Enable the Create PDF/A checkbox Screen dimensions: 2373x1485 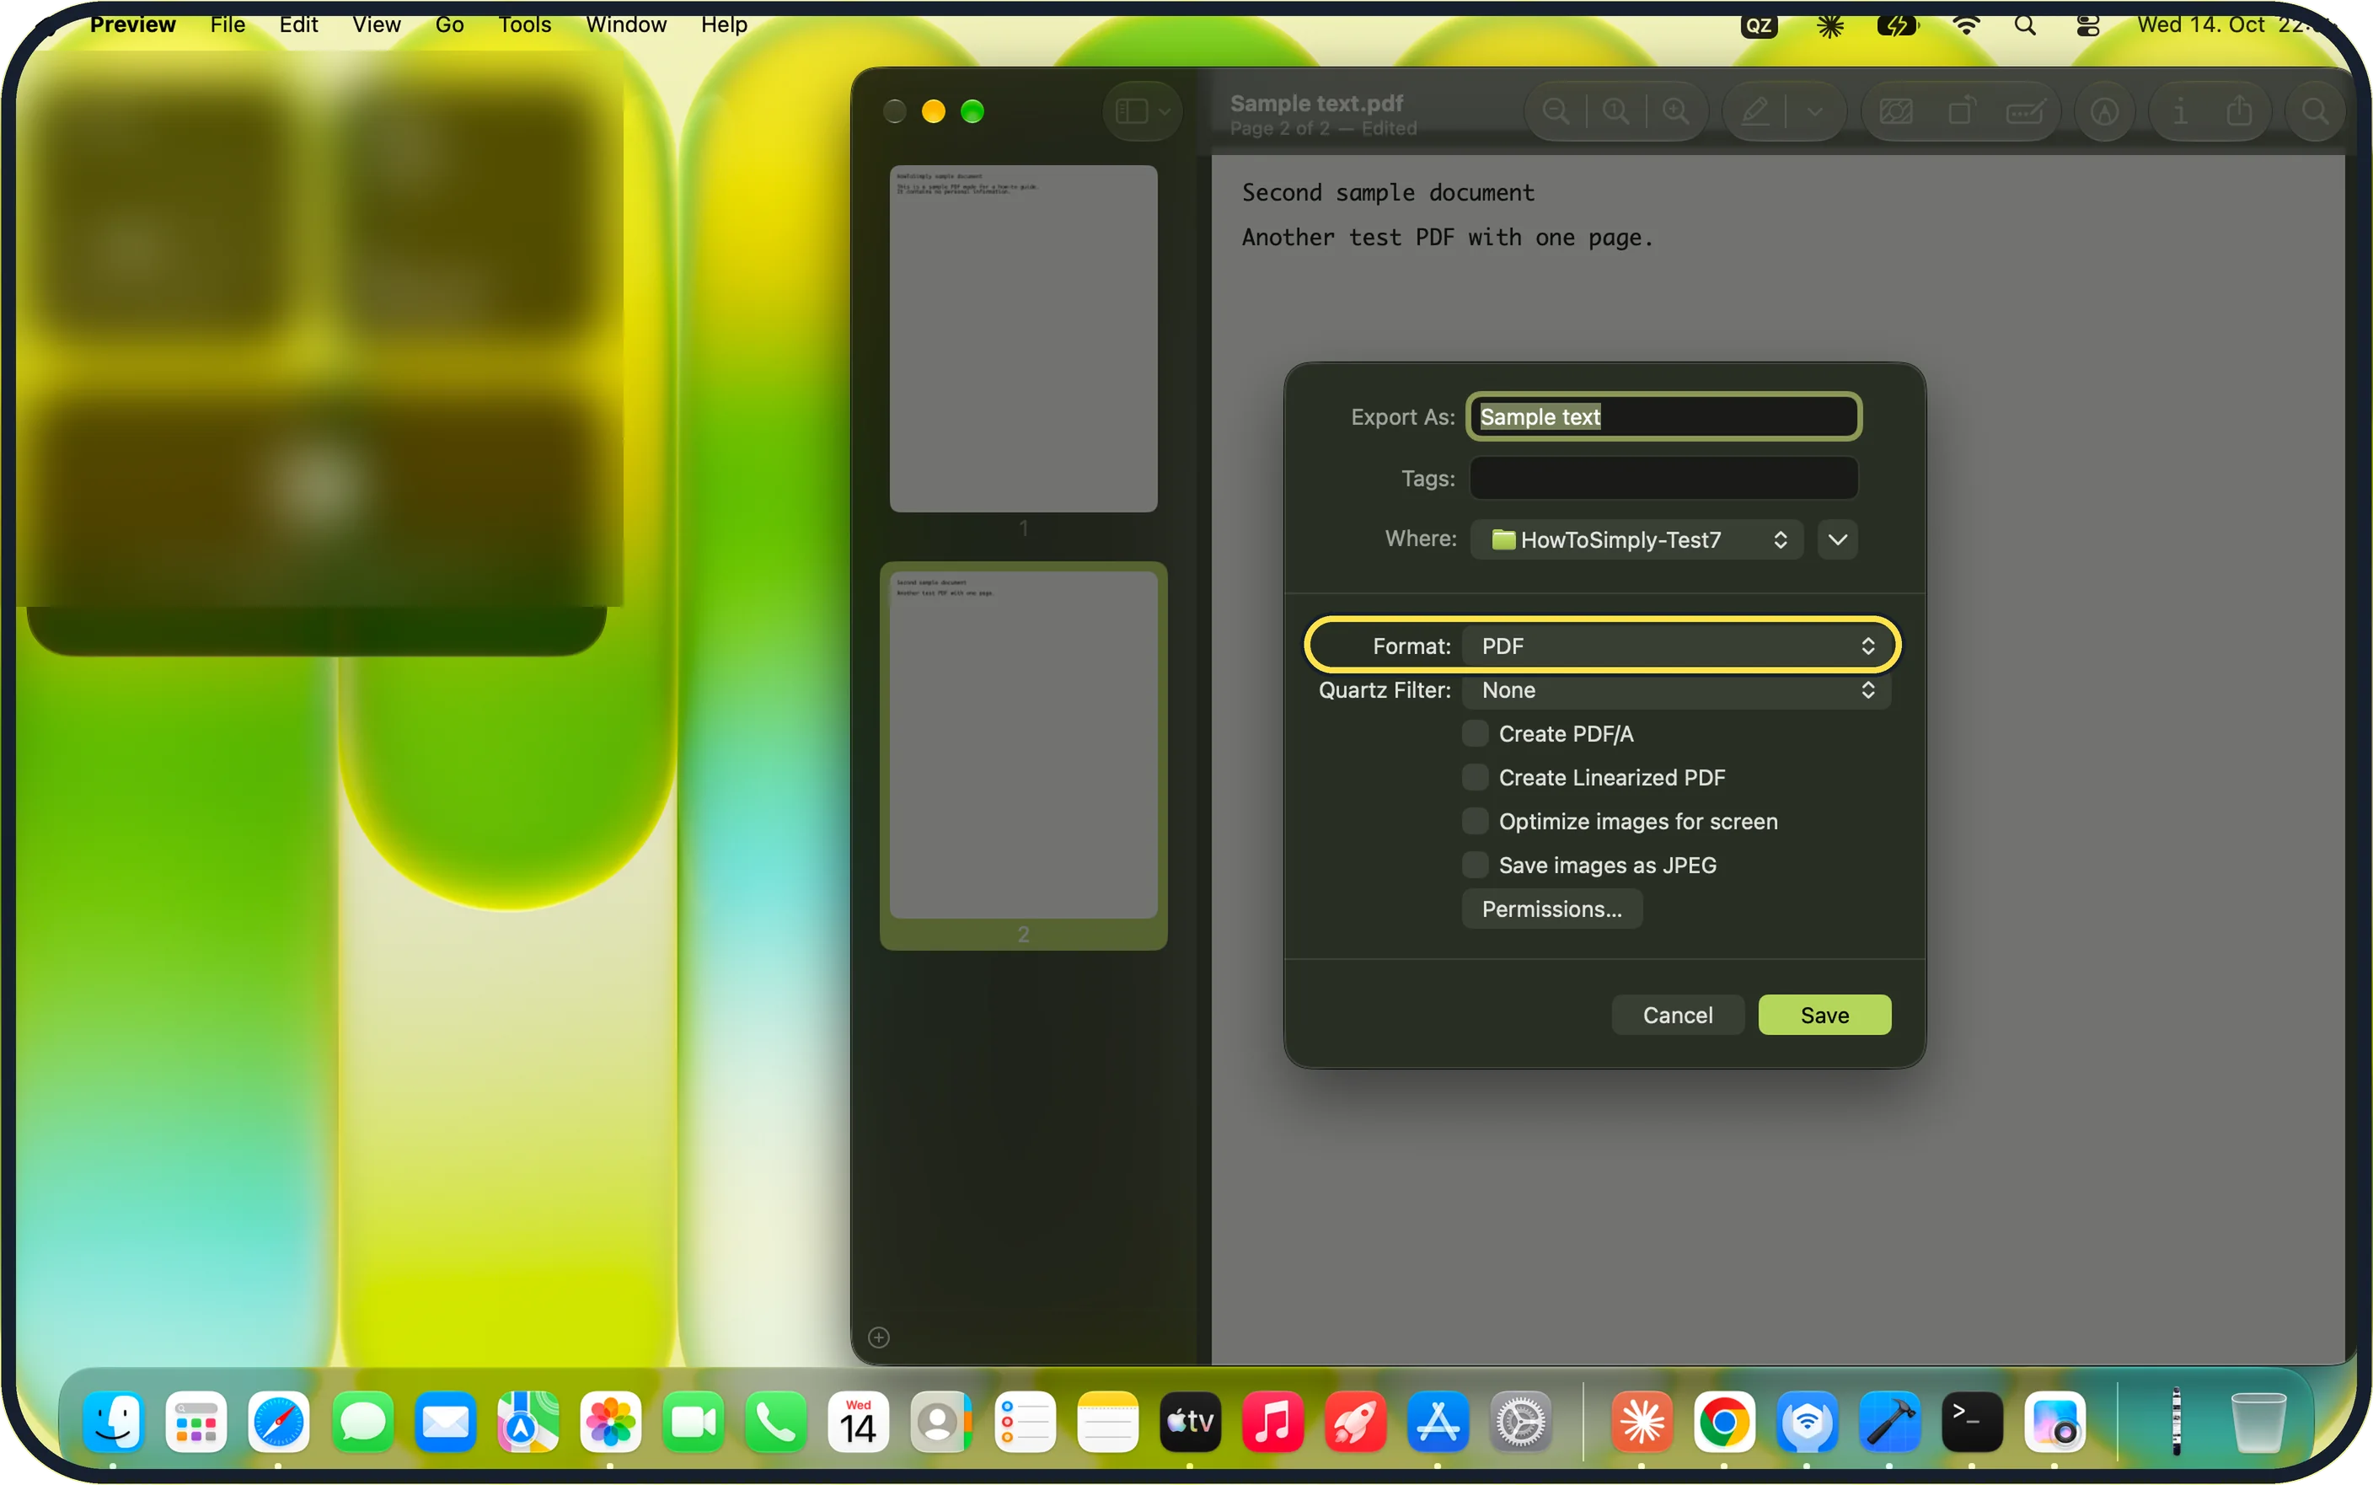pos(1475,732)
